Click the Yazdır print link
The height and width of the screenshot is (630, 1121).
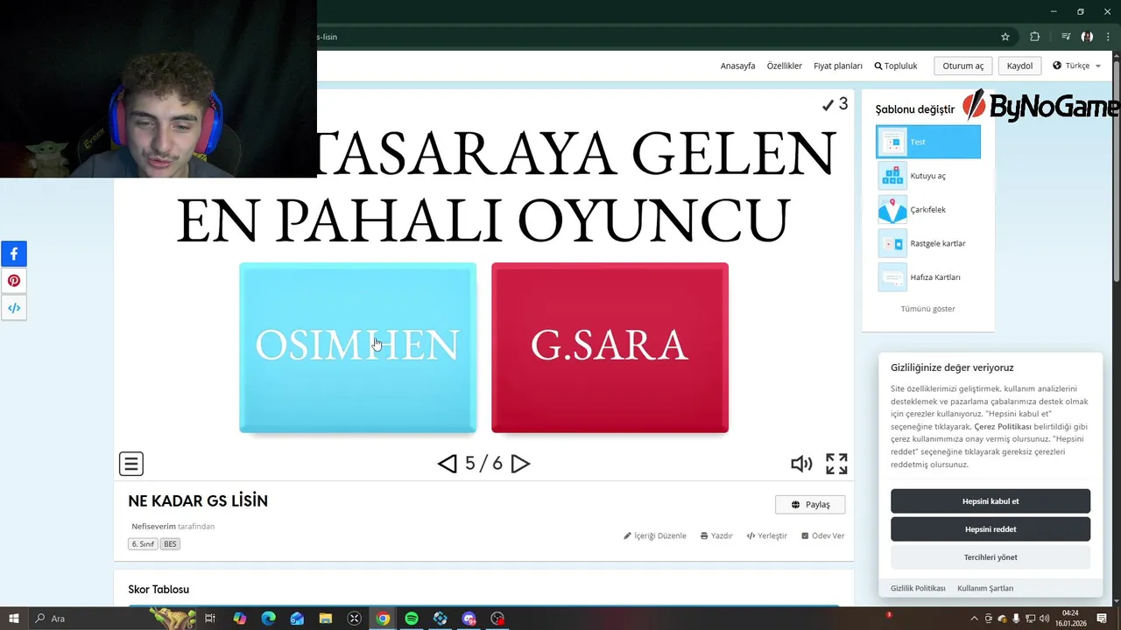716,535
